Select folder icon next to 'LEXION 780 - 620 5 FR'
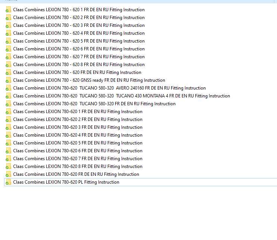The width and height of the screenshot is (277, 240). pyautogui.click(x=8, y=41)
